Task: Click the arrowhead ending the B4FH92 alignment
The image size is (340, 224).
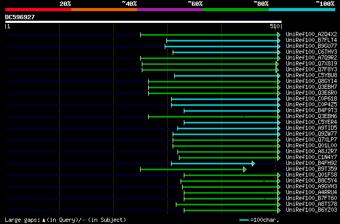Action: tap(253, 163)
